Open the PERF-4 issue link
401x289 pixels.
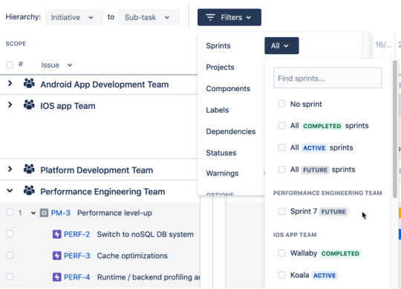point(76,277)
